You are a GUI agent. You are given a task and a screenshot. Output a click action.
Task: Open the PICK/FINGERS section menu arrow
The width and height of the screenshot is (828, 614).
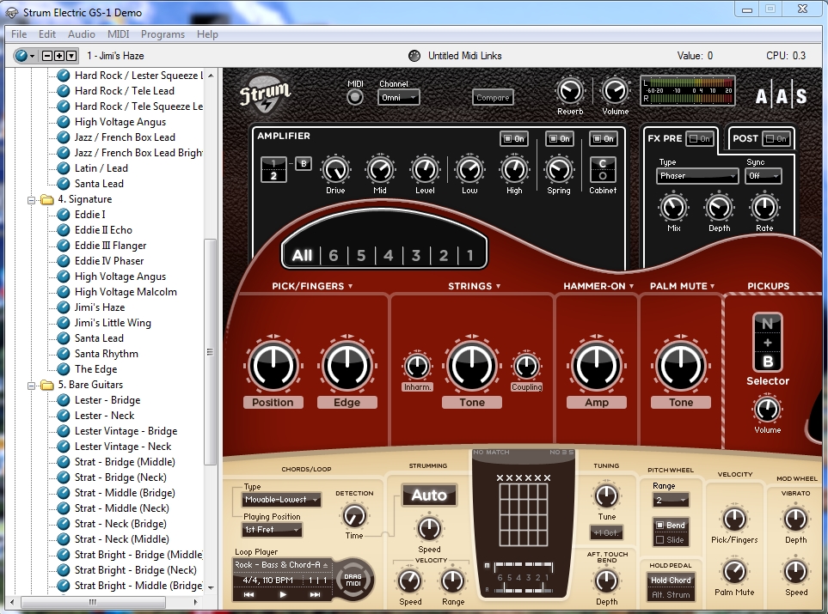(351, 287)
